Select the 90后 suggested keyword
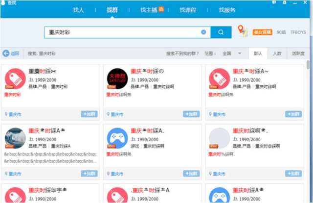Screen dimensions: 313x203 [x=281, y=32]
